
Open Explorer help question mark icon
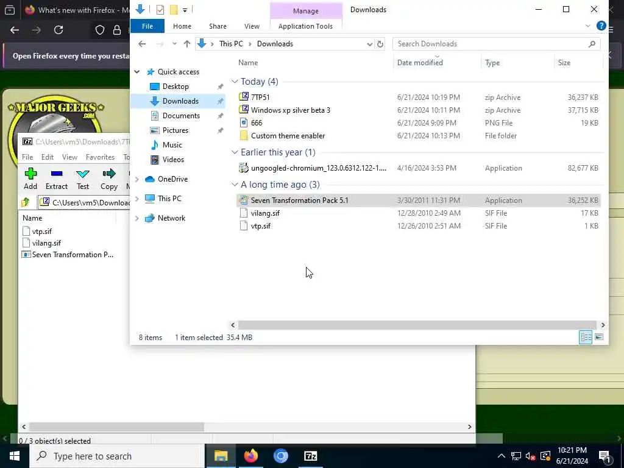coord(601,26)
